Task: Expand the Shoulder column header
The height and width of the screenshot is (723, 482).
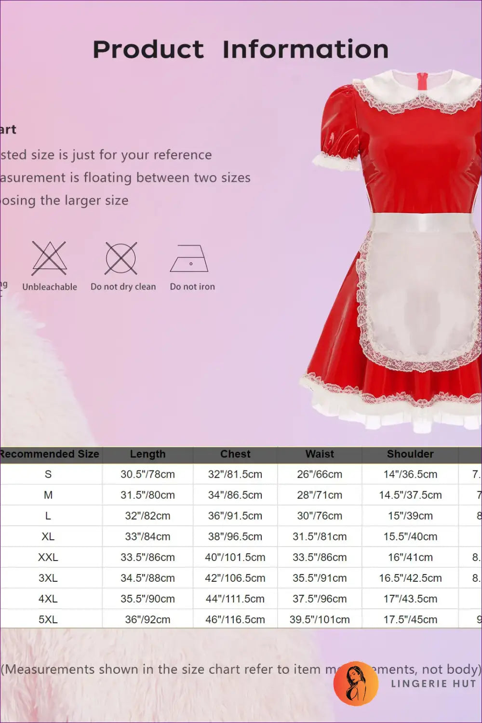Action: 410,454
